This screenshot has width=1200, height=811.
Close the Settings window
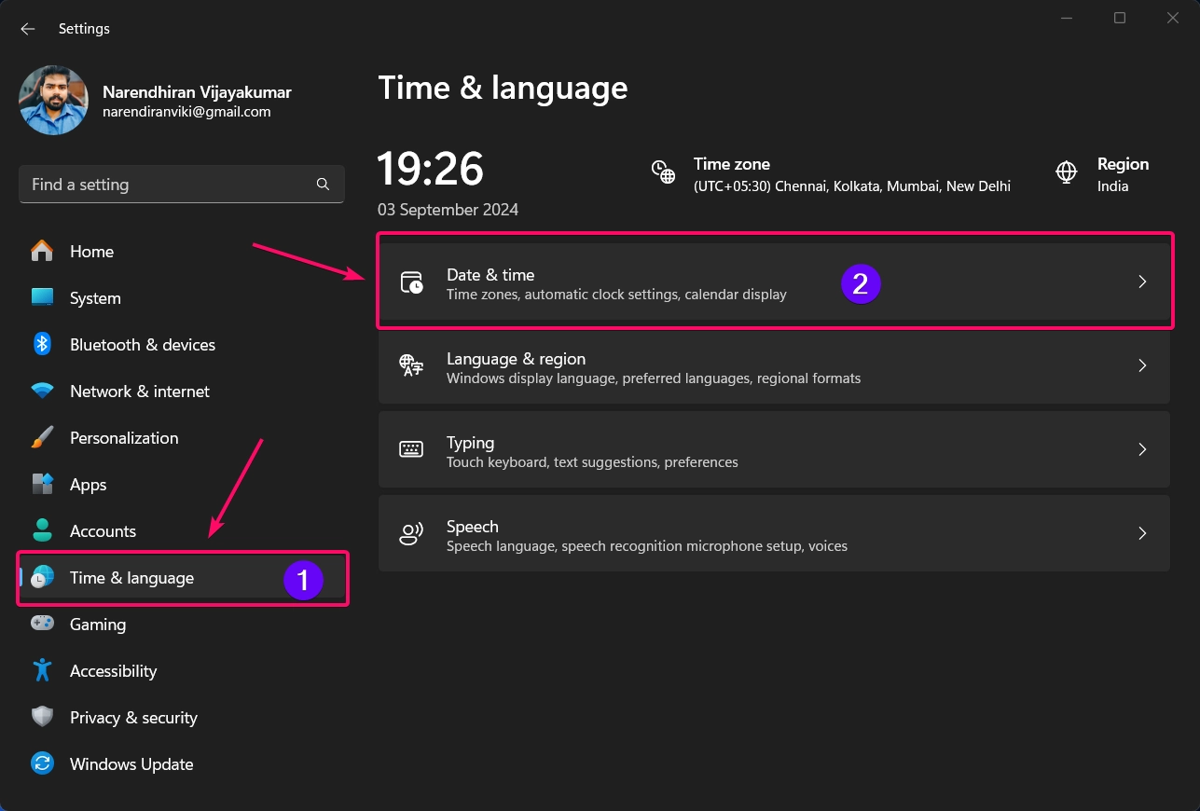click(x=1173, y=18)
